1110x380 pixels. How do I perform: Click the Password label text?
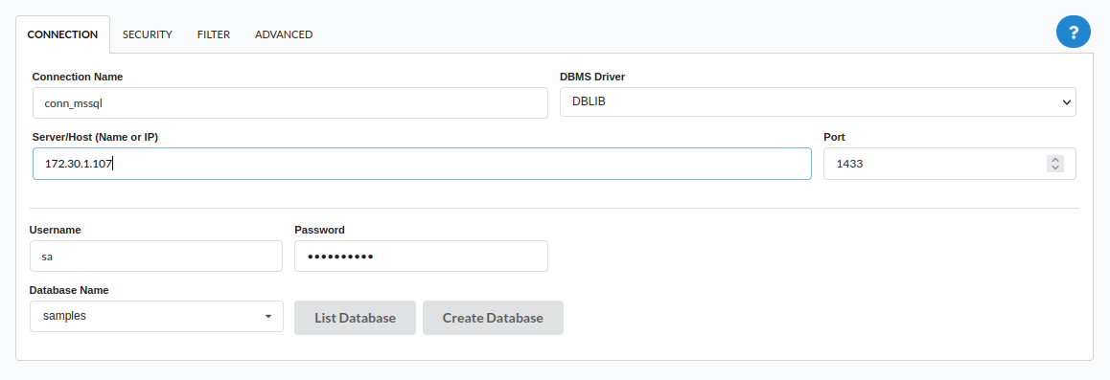tap(319, 230)
